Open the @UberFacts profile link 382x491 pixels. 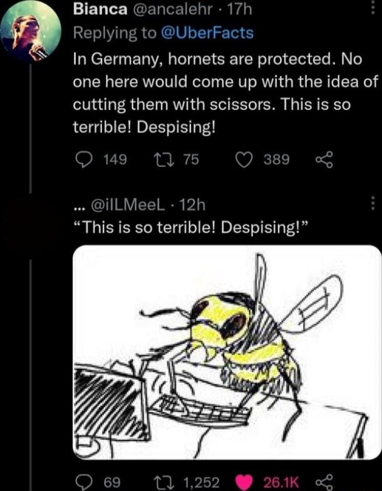[207, 33]
